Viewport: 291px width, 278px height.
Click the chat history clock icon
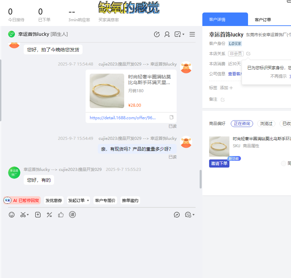(x=157, y=34)
